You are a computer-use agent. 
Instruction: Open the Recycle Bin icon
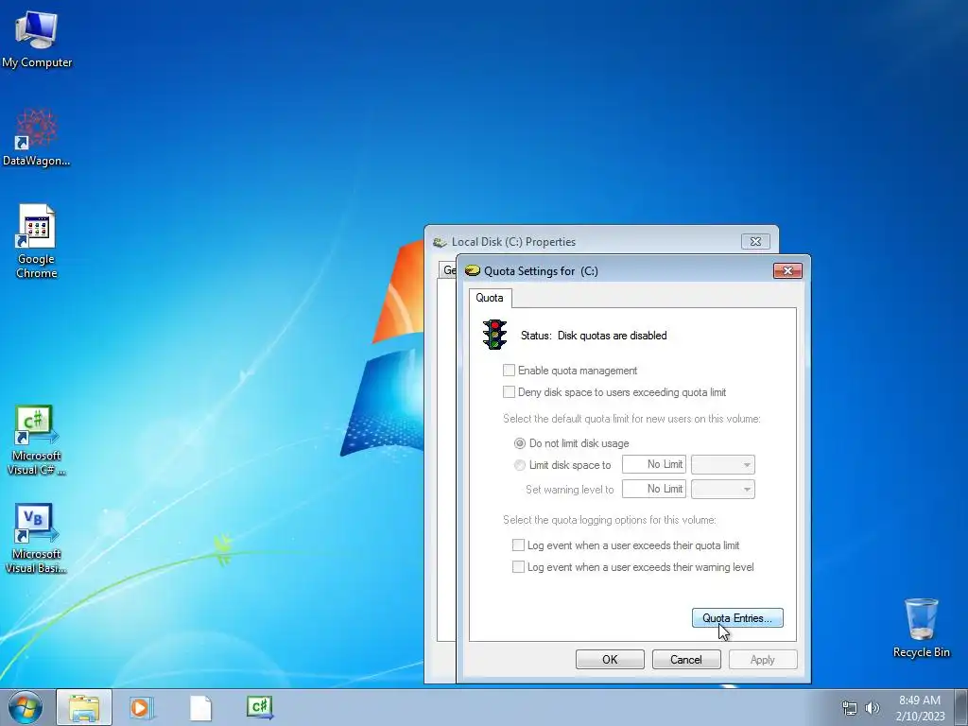click(921, 628)
